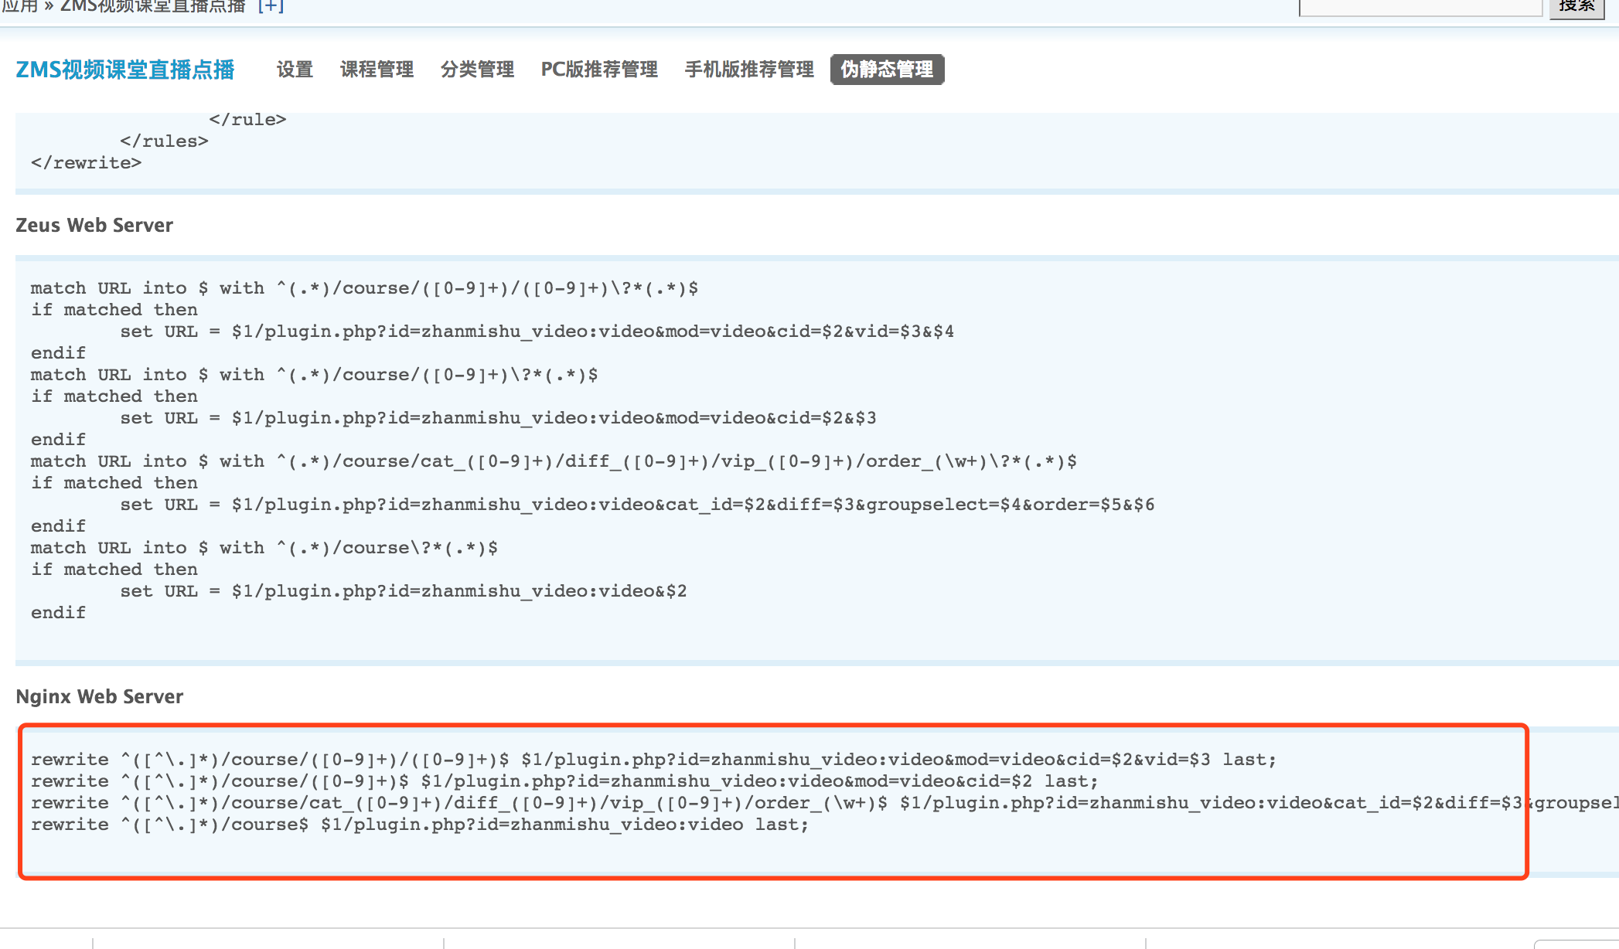1619x949 pixels.
Task: Open 分类管理 tab
Action: coord(477,70)
